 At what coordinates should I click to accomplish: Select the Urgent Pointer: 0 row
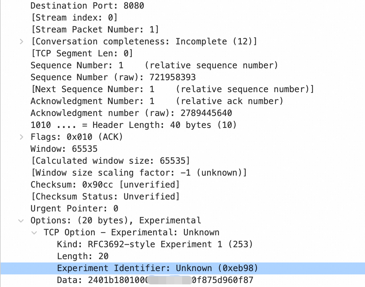[x=74, y=208]
